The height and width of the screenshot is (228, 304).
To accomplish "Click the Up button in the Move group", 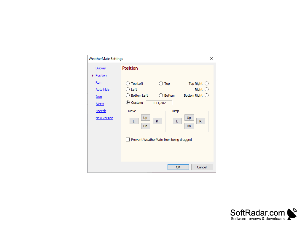I will (x=145, y=118).
